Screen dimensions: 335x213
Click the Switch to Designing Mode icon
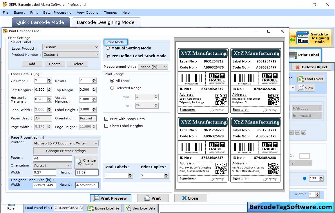click(x=303, y=38)
